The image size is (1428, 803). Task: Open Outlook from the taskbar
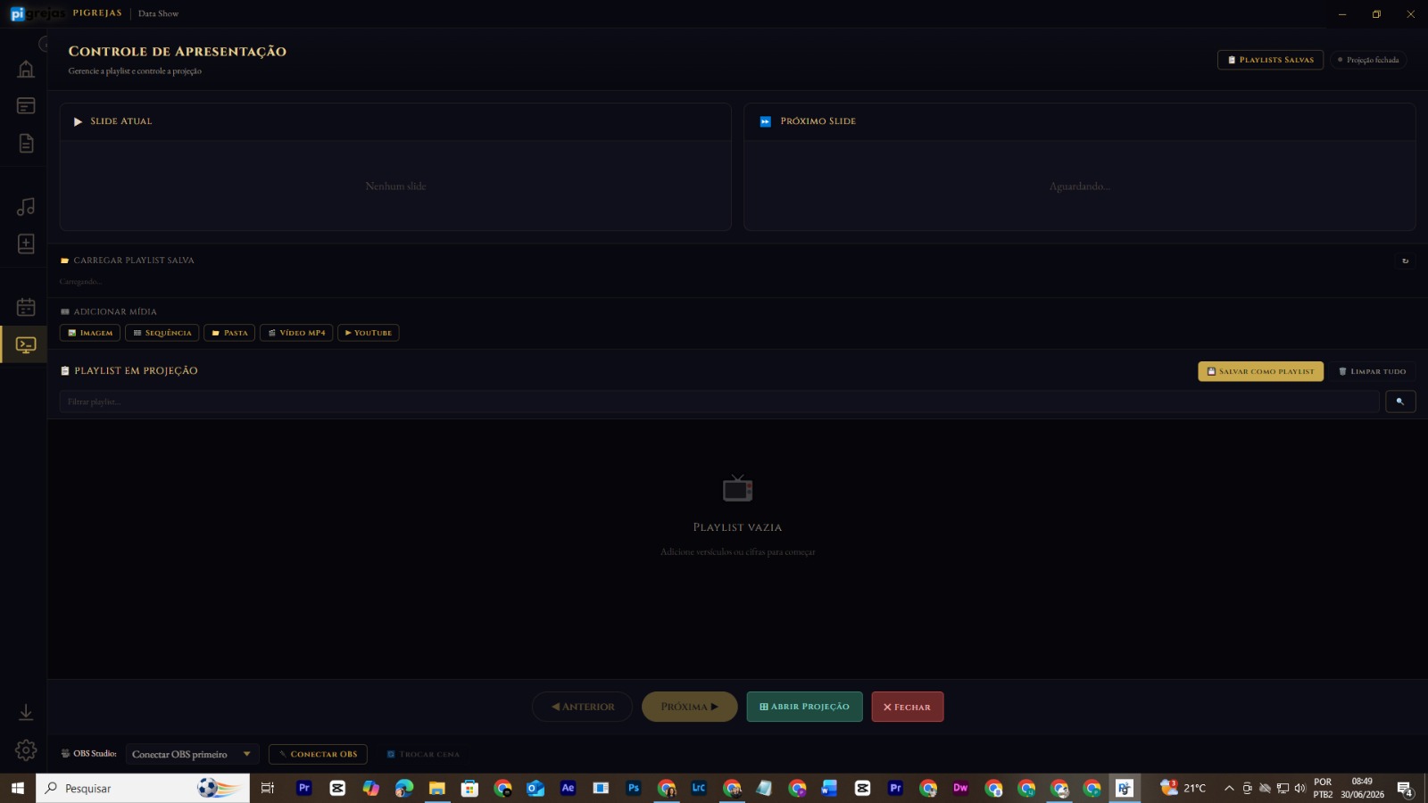[535, 788]
